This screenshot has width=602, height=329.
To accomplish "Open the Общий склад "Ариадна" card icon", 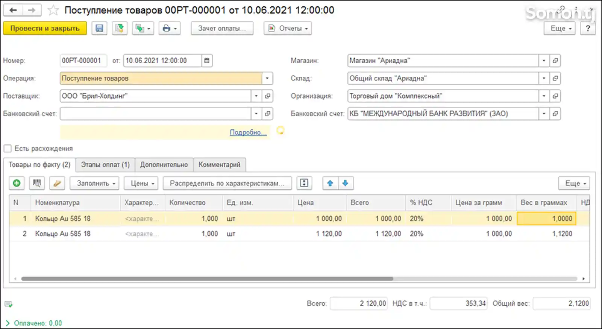I will pos(555,78).
